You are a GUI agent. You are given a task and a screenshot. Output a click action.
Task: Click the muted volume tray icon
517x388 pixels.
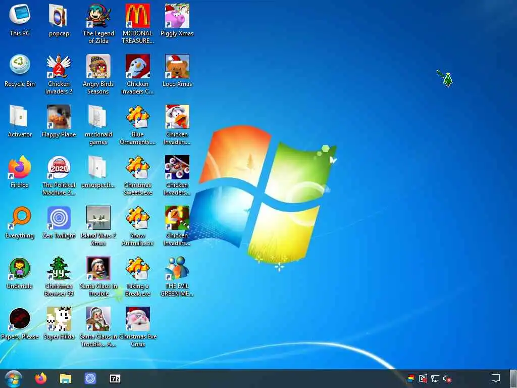click(447, 379)
